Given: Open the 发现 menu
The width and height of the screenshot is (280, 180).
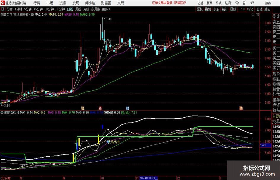Looking at the screenshot, I should [76, 3].
